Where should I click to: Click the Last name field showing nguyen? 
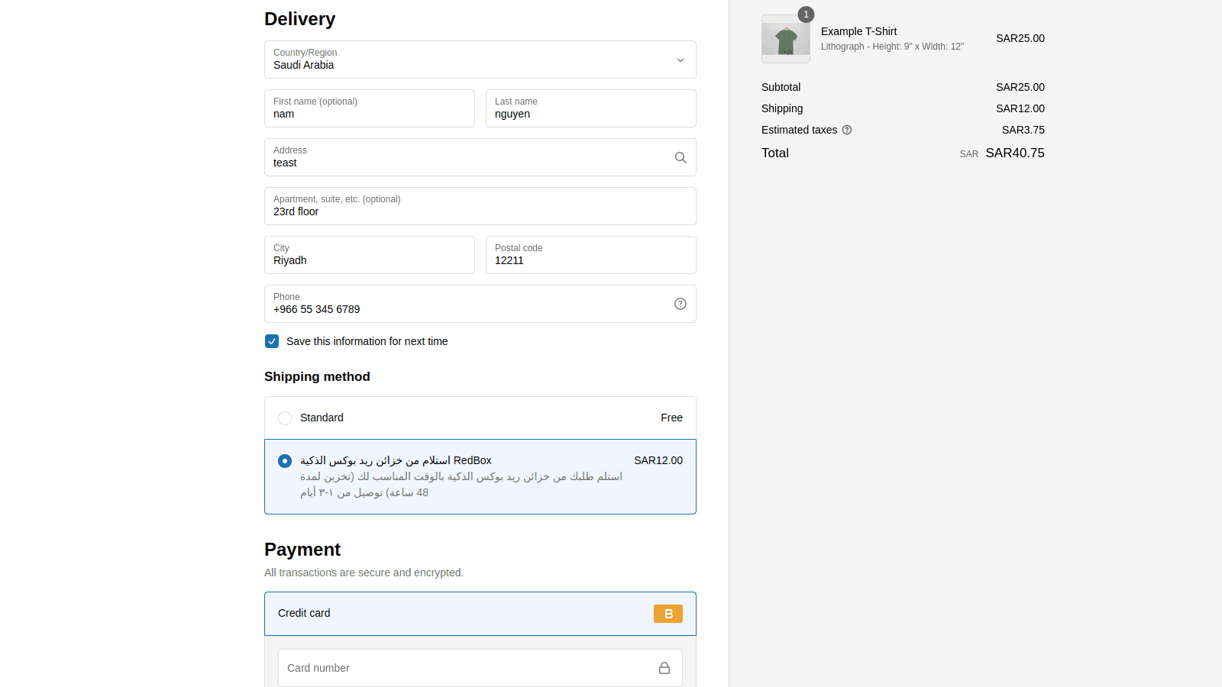(x=590, y=113)
